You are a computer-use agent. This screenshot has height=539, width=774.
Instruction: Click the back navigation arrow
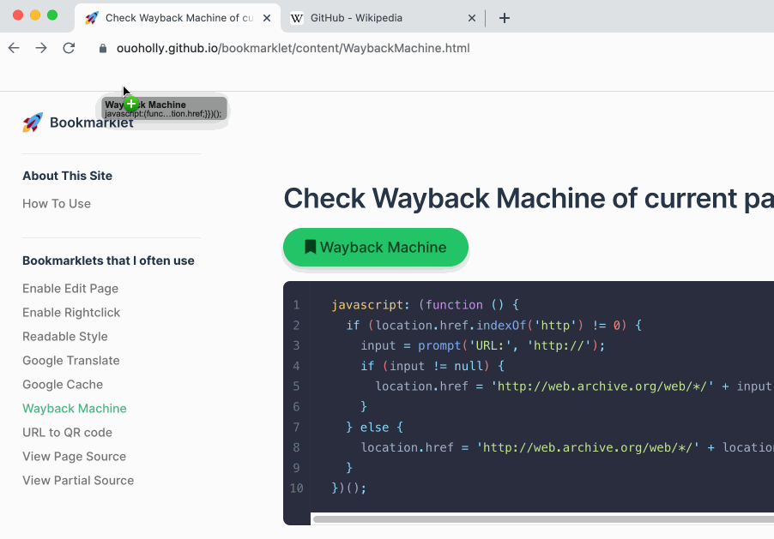[x=14, y=48]
